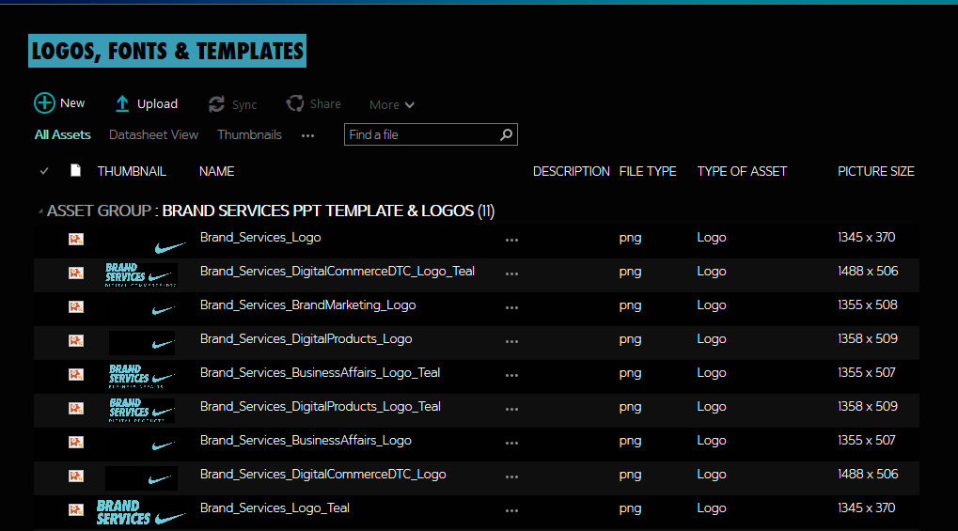Viewport: 958px width, 531px height.
Task: Toggle the select-all checkmark
Action: 44,171
